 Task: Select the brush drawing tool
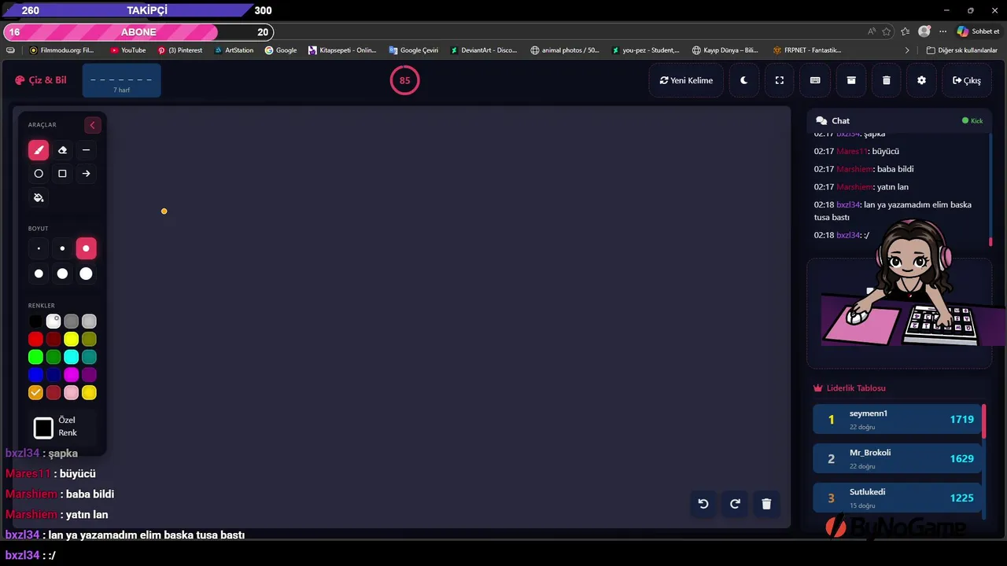(x=39, y=150)
